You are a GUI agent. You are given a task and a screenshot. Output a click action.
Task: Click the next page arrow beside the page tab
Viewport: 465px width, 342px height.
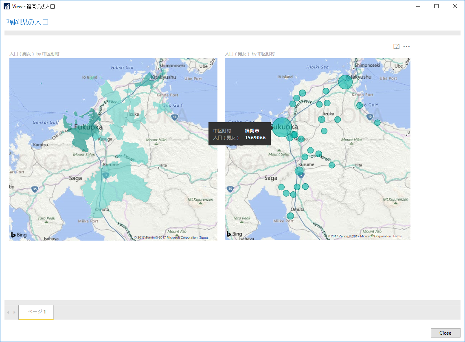[15, 312]
